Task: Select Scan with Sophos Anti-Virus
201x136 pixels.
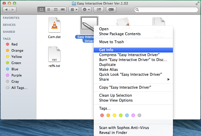Action: pos(124,128)
